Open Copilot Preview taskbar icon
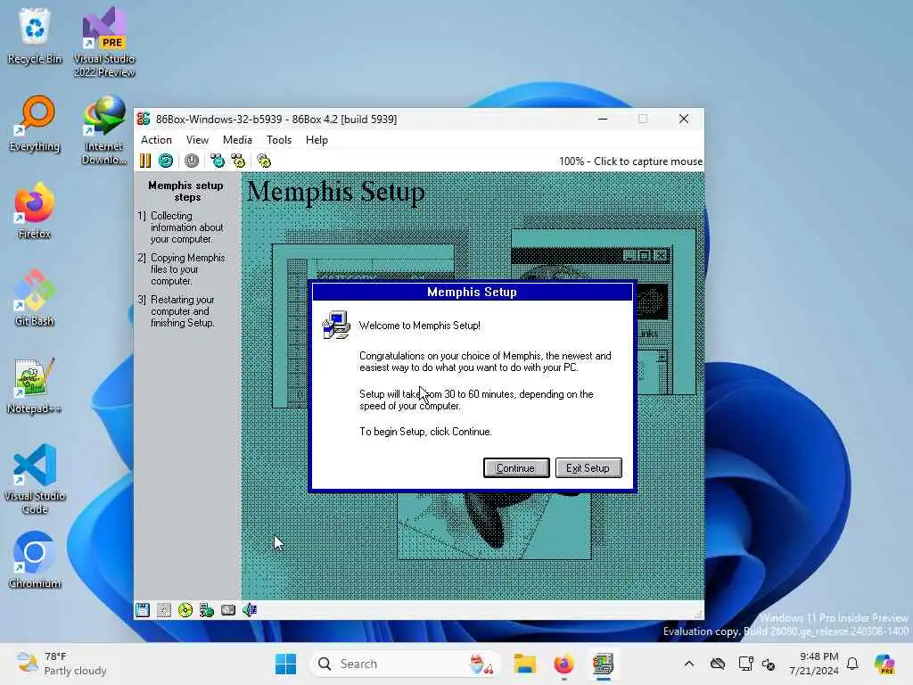913x685 pixels. click(884, 664)
